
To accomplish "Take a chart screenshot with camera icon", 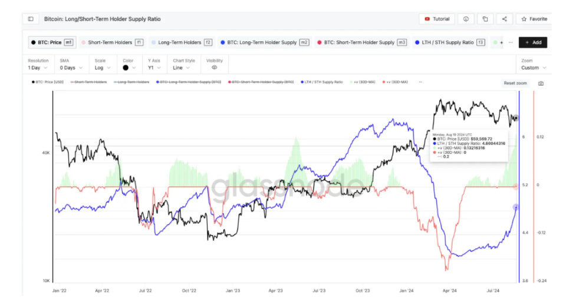I will pyautogui.click(x=541, y=83).
